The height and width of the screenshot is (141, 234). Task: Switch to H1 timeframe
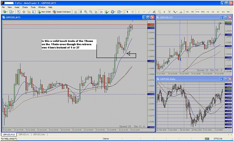[x=208, y=12]
